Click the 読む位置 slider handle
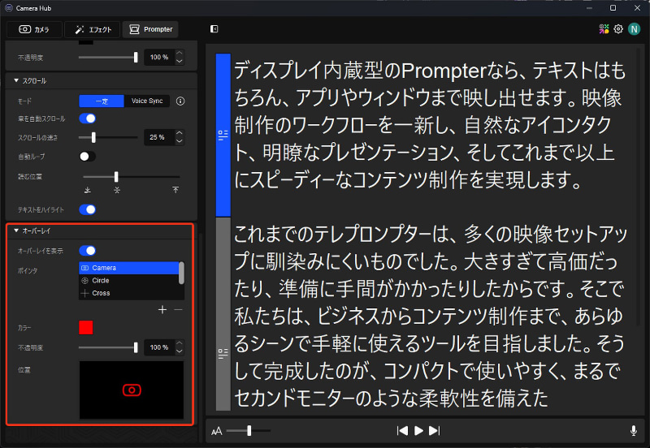Screen dimensions: 650x448 click(116, 177)
